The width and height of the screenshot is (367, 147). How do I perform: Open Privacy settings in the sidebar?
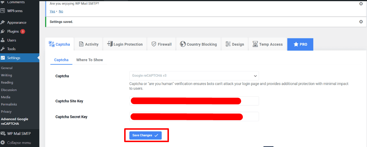pos(6,112)
